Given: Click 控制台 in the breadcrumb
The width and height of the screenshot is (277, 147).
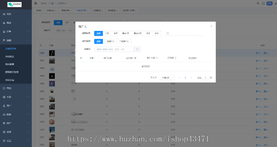Looking at the screenshot, I should (x=44, y=3).
